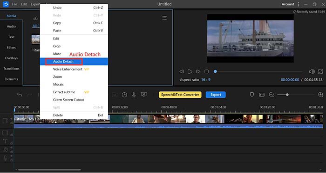Image resolution: width=326 pixels, height=173 pixels.
Task: Select Mute in the context menu
Action: coord(57,54)
